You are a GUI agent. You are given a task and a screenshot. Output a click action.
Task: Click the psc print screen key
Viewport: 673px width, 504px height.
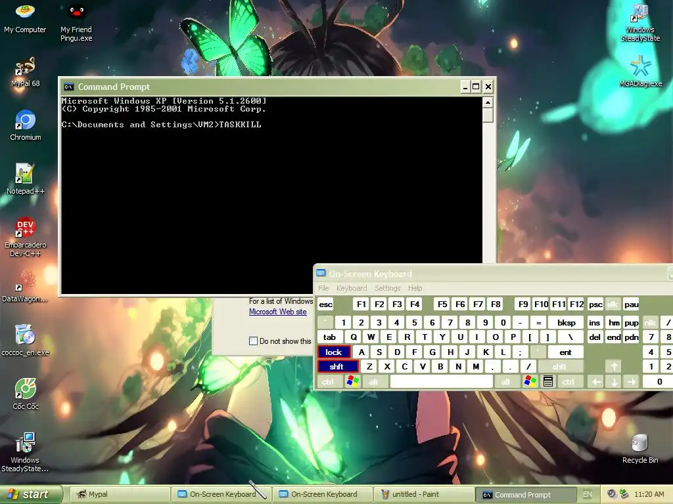(595, 304)
